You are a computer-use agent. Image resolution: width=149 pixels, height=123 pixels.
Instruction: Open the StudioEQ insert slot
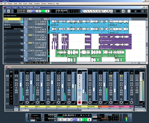pyautogui.click(x=14, y=28)
